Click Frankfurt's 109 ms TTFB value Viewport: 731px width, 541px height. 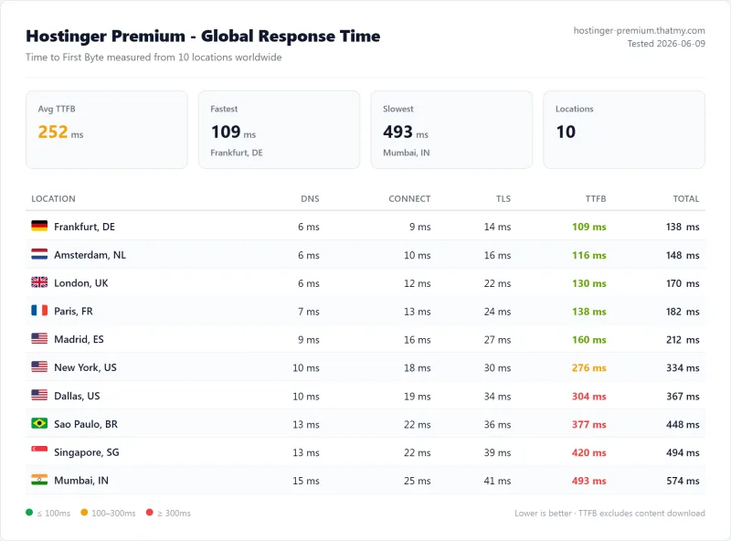(589, 227)
